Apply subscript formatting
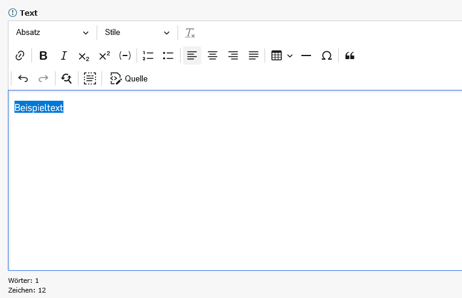The width and height of the screenshot is (462, 298). pyautogui.click(x=84, y=55)
